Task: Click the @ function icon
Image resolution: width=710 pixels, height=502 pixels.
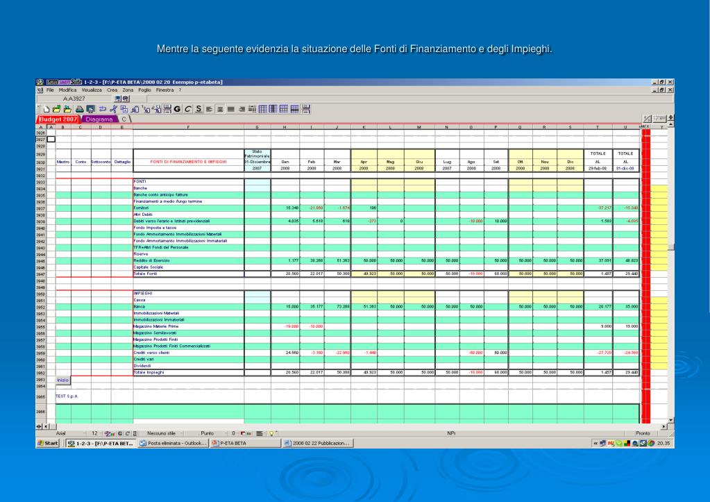Action: [x=126, y=99]
